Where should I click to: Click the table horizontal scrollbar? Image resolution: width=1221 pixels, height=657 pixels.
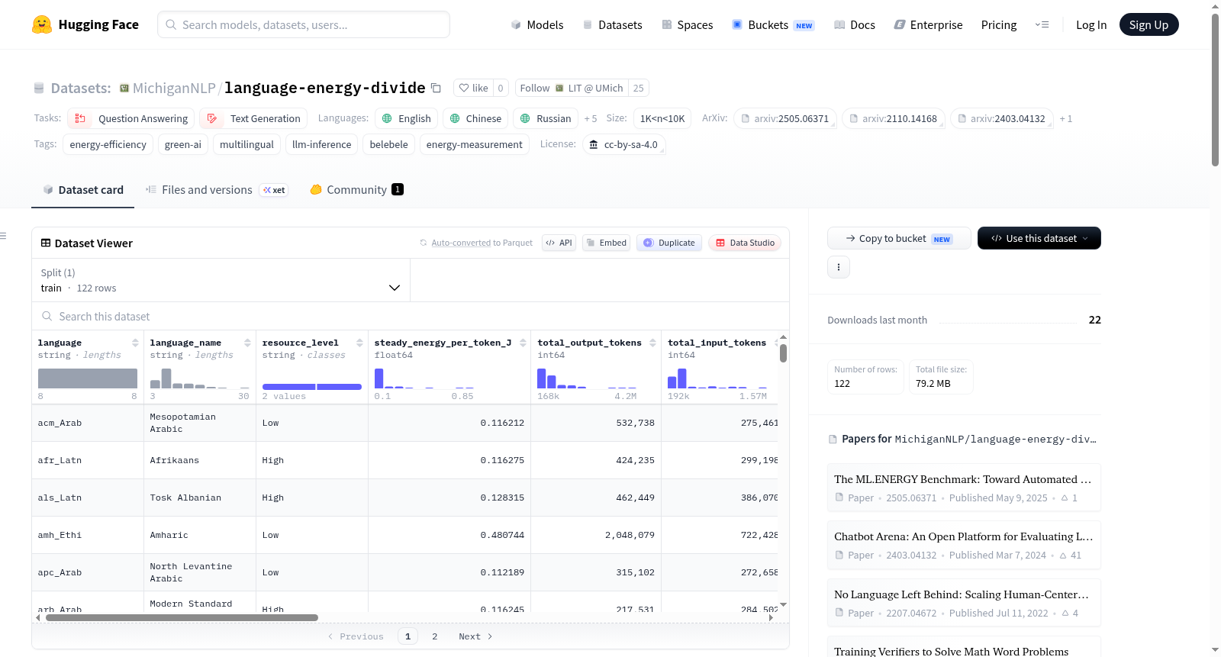pyautogui.click(x=182, y=617)
